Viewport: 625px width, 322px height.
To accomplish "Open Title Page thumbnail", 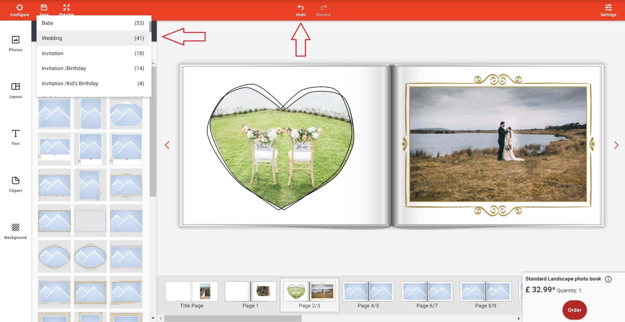I will click(191, 291).
